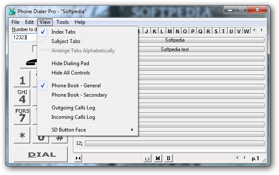This screenshot has height=175, width=279.
Task: Click the collapse panel arrows icon
Action: pyautogui.click(x=78, y=158)
